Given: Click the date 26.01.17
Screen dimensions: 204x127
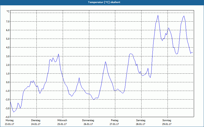Looking at the screenshot, I should click(88, 124).
